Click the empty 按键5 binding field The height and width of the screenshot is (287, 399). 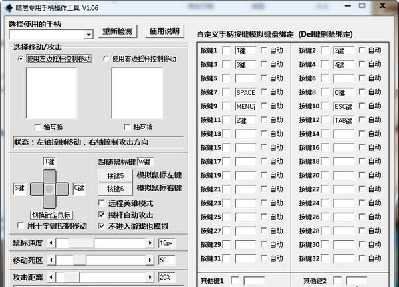point(245,78)
